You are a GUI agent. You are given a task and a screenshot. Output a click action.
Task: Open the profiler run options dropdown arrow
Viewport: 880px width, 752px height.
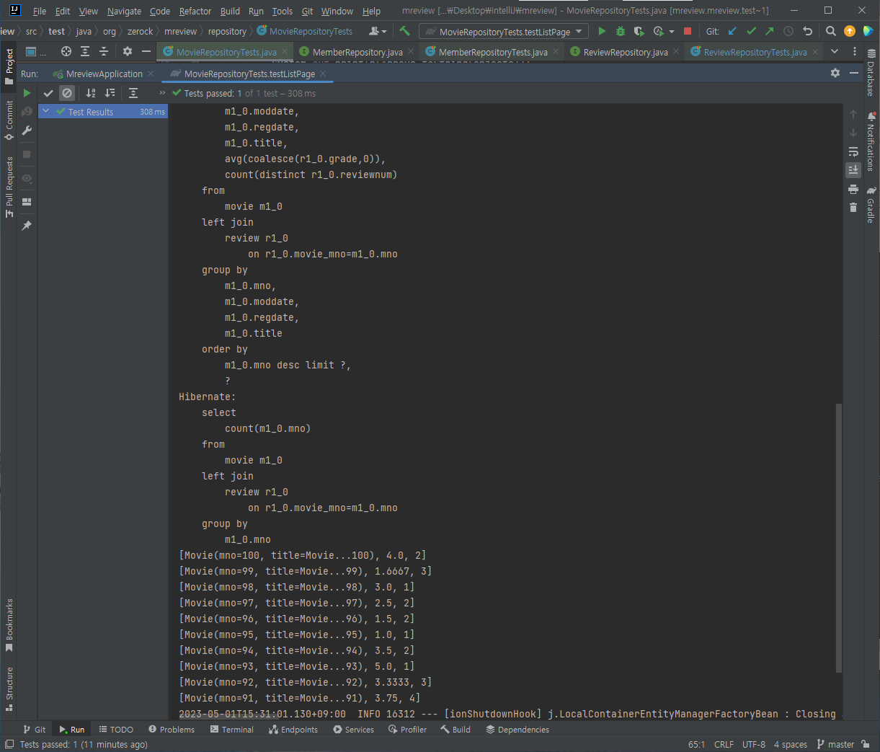point(672,31)
